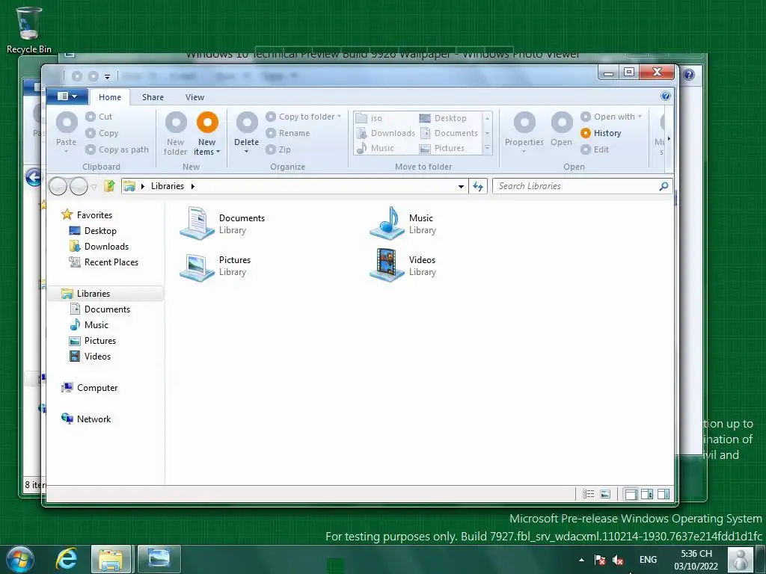Click Edit in the Open group
The width and height of the screenshot is (766, 574).
click(595, 149)
